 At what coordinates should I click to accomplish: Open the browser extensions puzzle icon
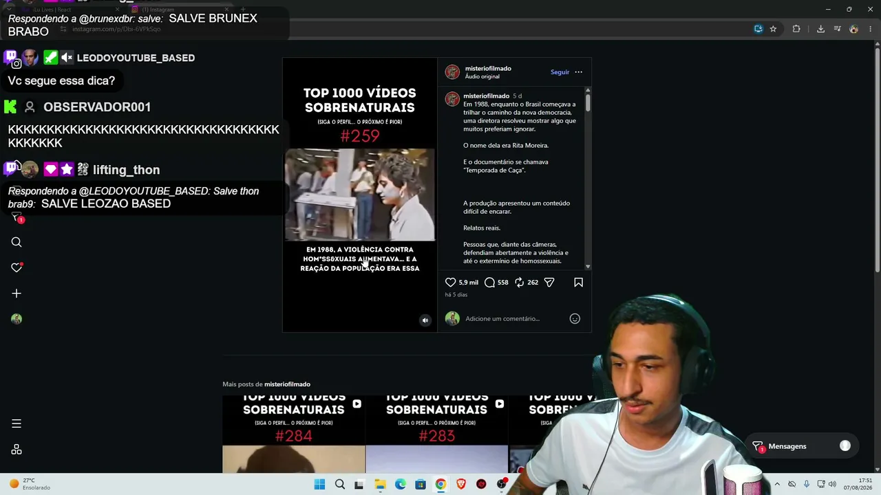point(796,29)
